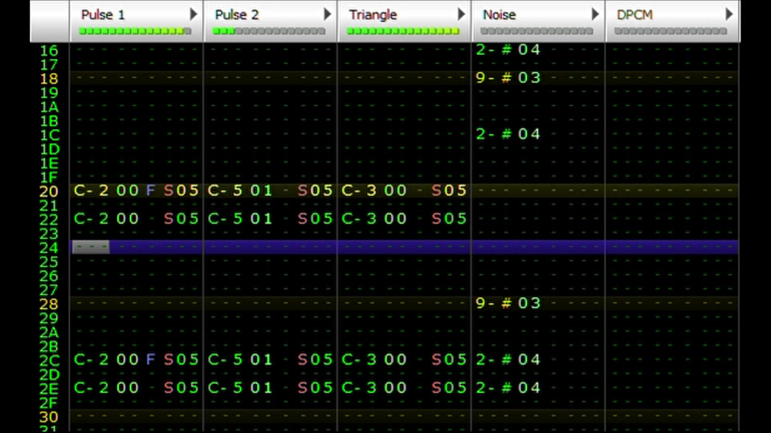Toggle mute on DPCM channel header
771x433 pixels.
634,14
